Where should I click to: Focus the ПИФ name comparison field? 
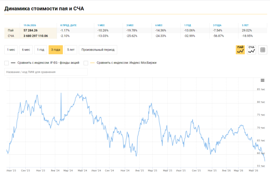pos(46,72)
